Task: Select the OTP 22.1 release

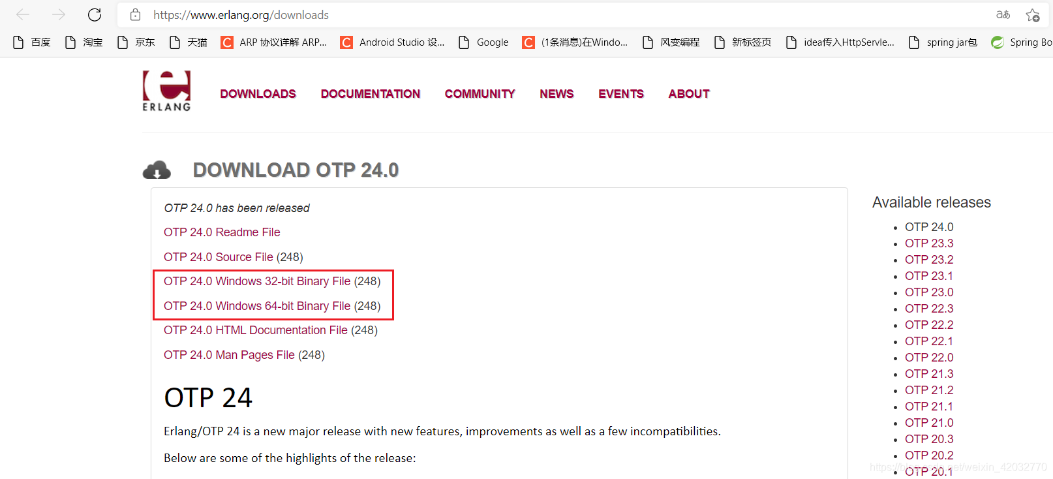Action: click(929, 341)
